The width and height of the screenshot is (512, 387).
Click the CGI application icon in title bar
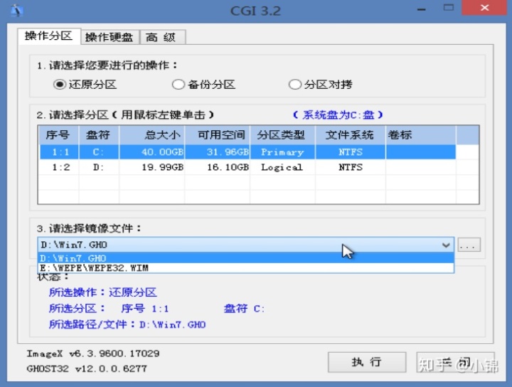pos(16,11)
